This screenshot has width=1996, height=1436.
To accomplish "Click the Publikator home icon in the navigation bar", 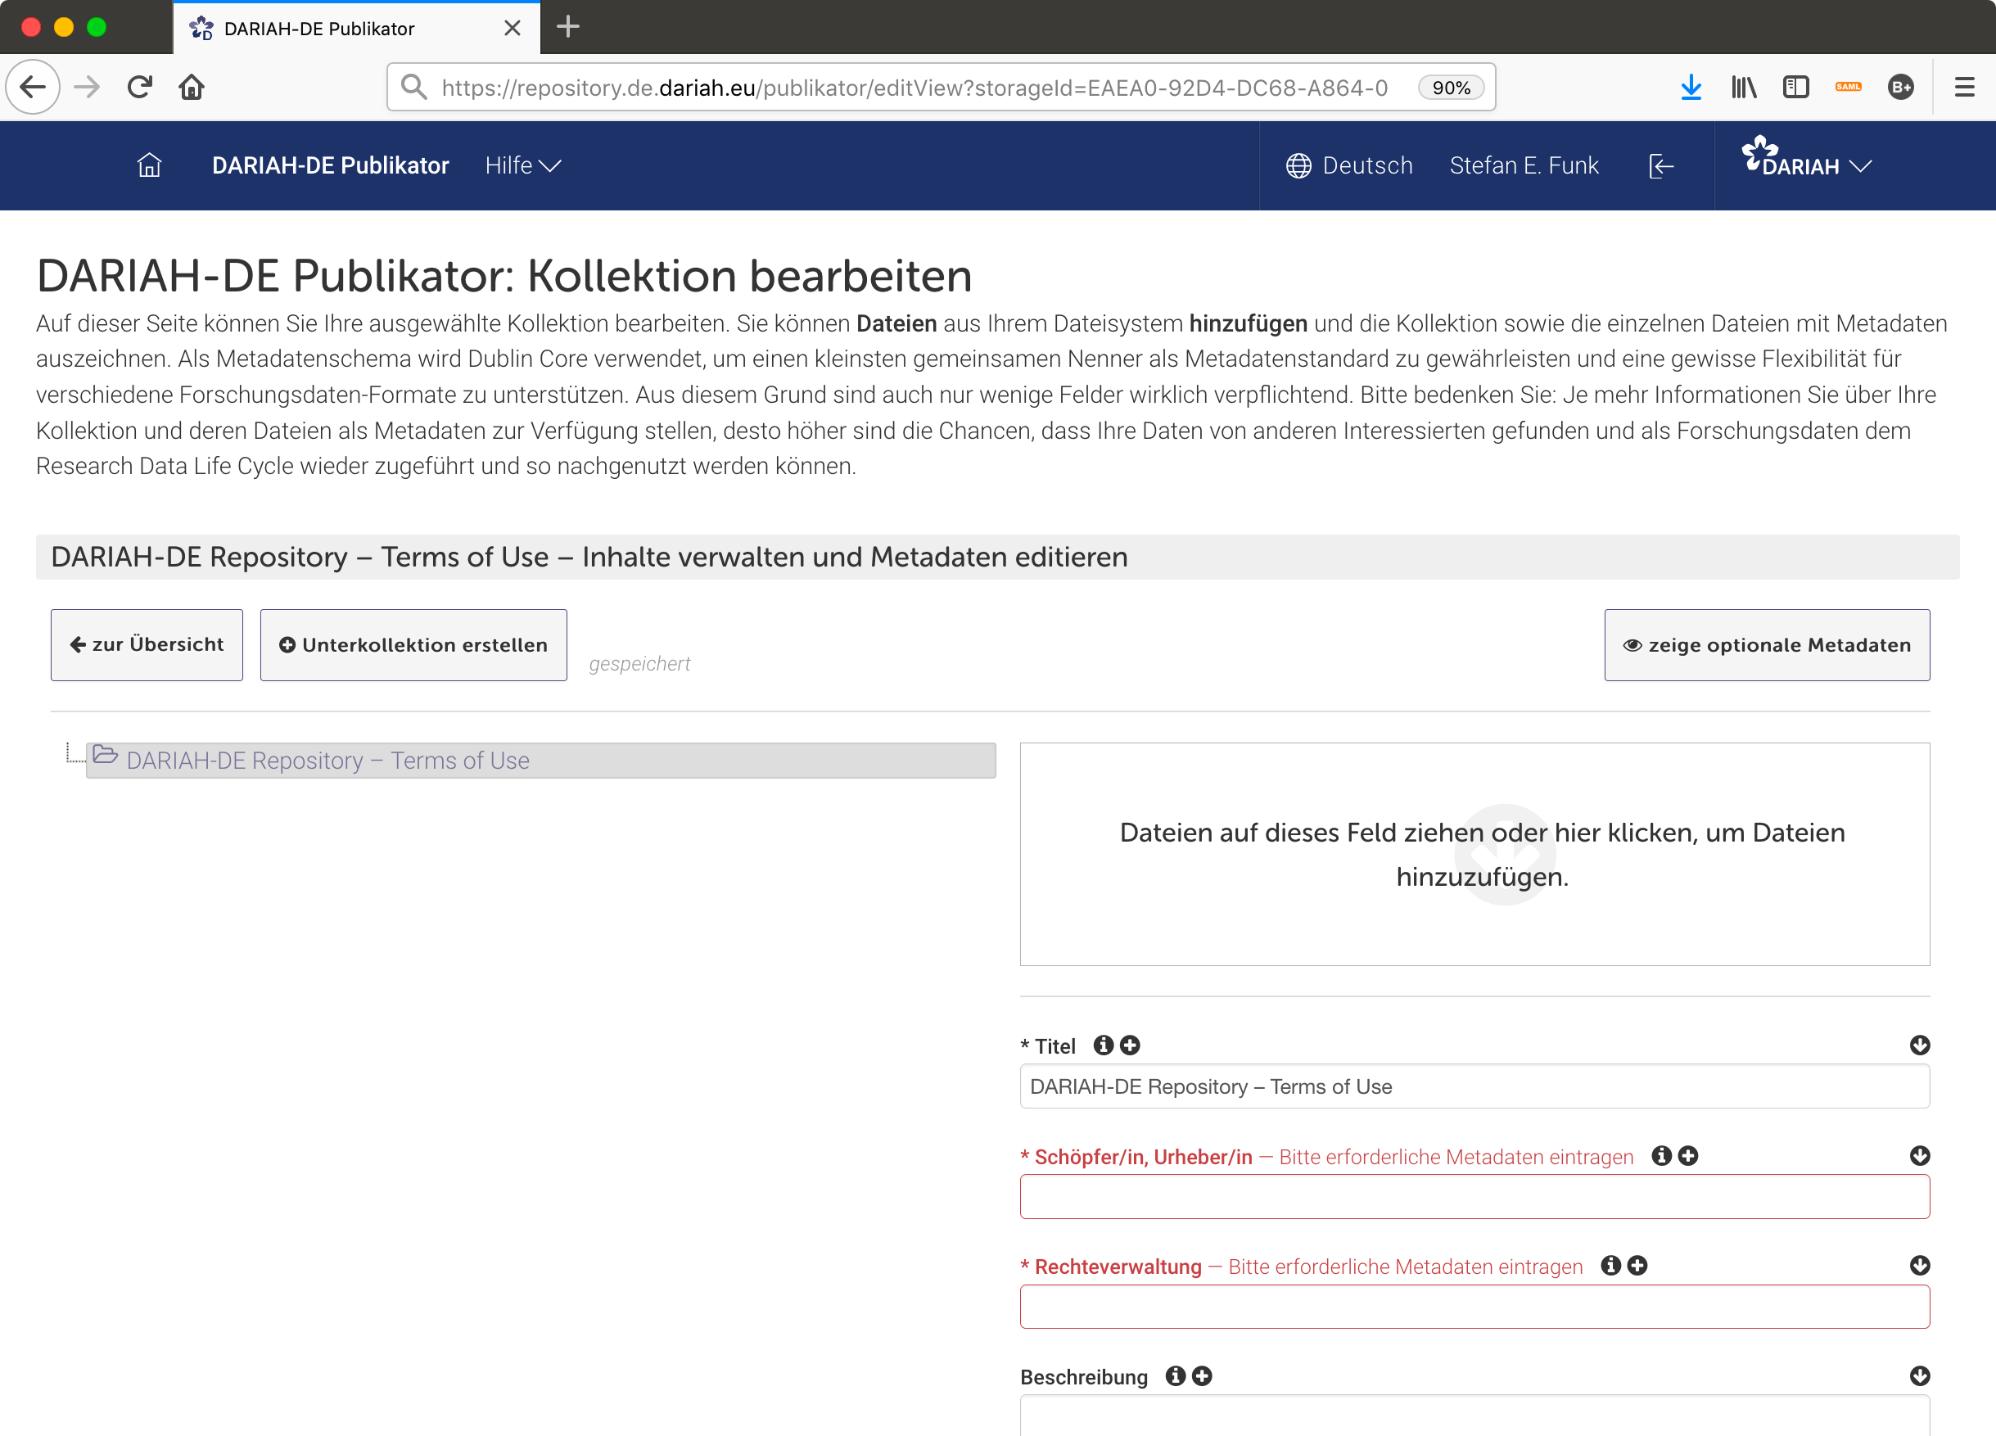I will point(150,165).
